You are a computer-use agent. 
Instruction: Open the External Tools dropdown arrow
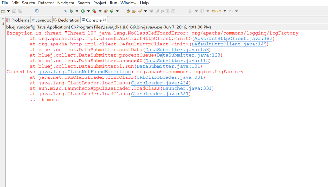coord(100,11)
